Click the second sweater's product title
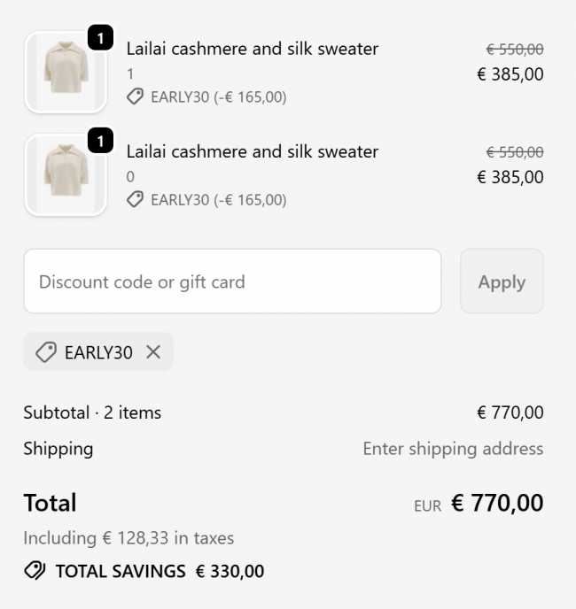This screenshot has width=576, height=609. 252,151
